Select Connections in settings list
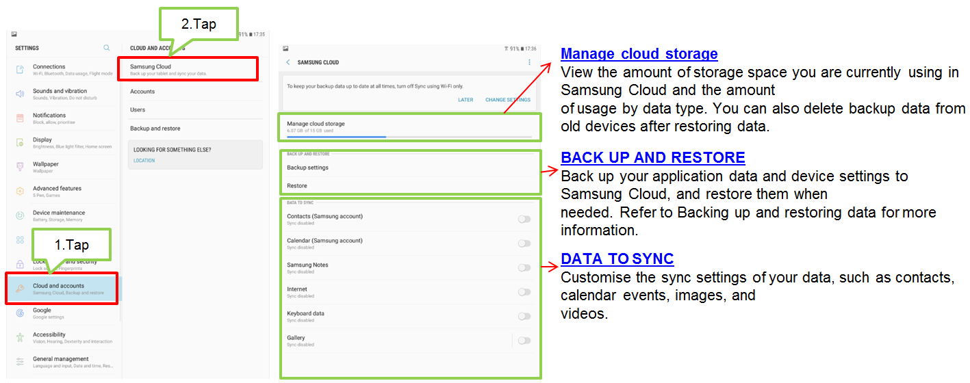 65,69
